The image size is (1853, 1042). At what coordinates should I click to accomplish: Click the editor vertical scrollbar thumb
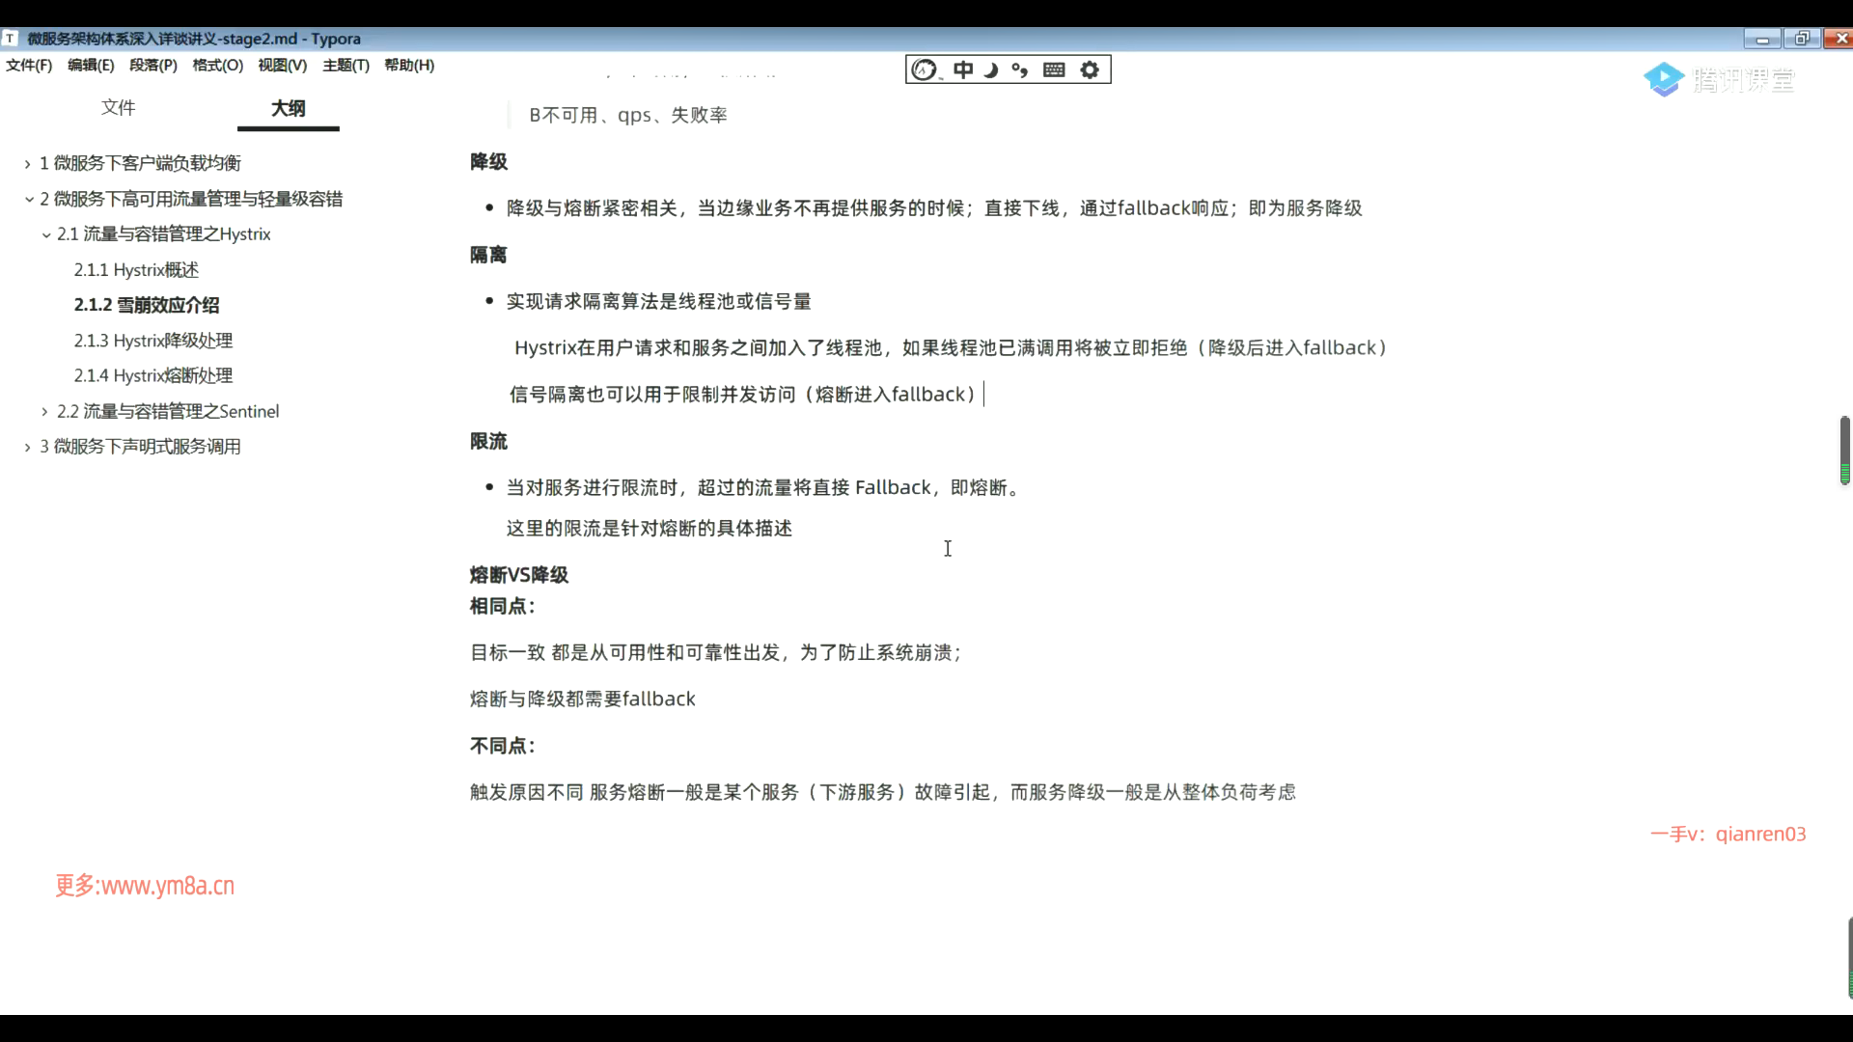1844,449
